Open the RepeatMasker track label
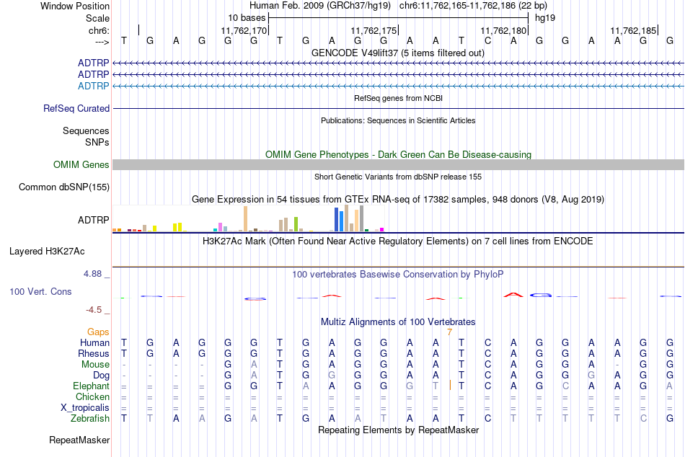Viewport: 685px width, 457px height. pos(79,440)
